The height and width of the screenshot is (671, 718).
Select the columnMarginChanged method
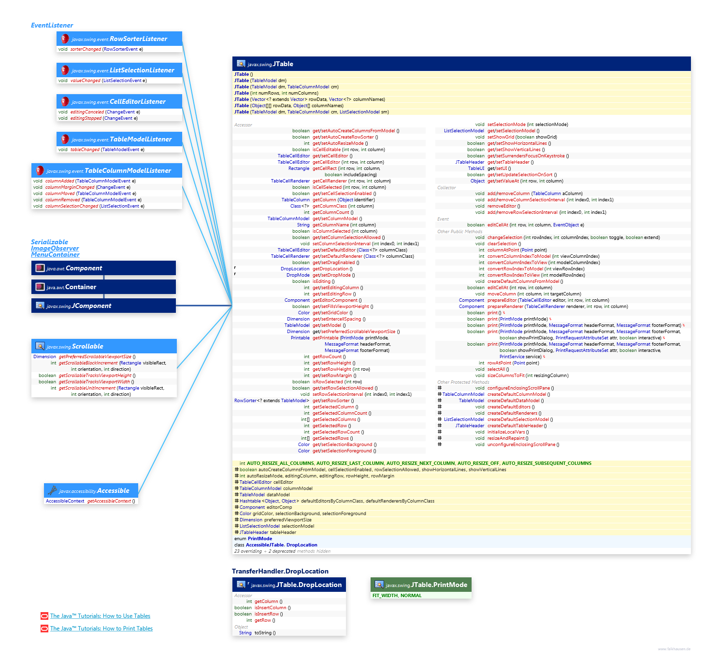pos(70,187)
